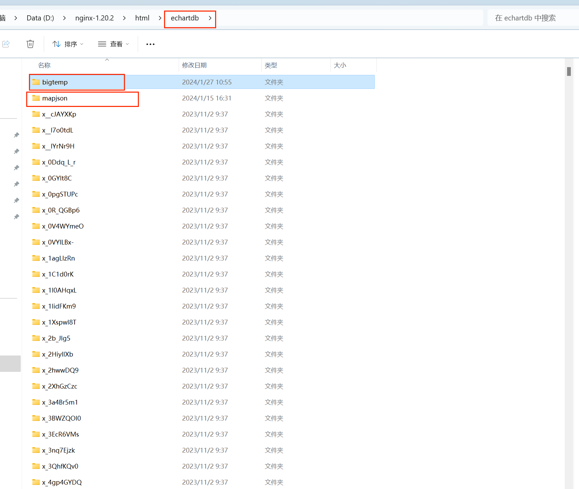Click mapjson date 2024/1/15 16:31
Image resolution: width=579 pixels, height=489 pixels.
207,98
